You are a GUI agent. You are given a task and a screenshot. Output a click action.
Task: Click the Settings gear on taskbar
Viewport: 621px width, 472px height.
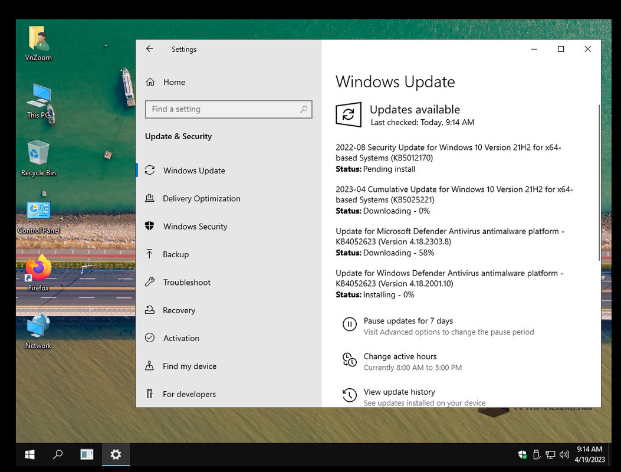tap(116, 454)
